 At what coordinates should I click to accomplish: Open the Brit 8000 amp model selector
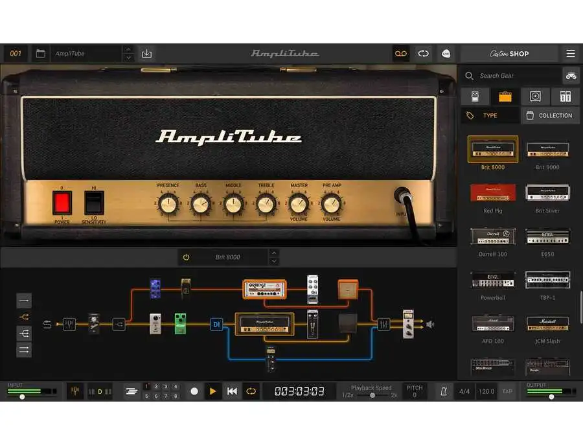point(227,257)
